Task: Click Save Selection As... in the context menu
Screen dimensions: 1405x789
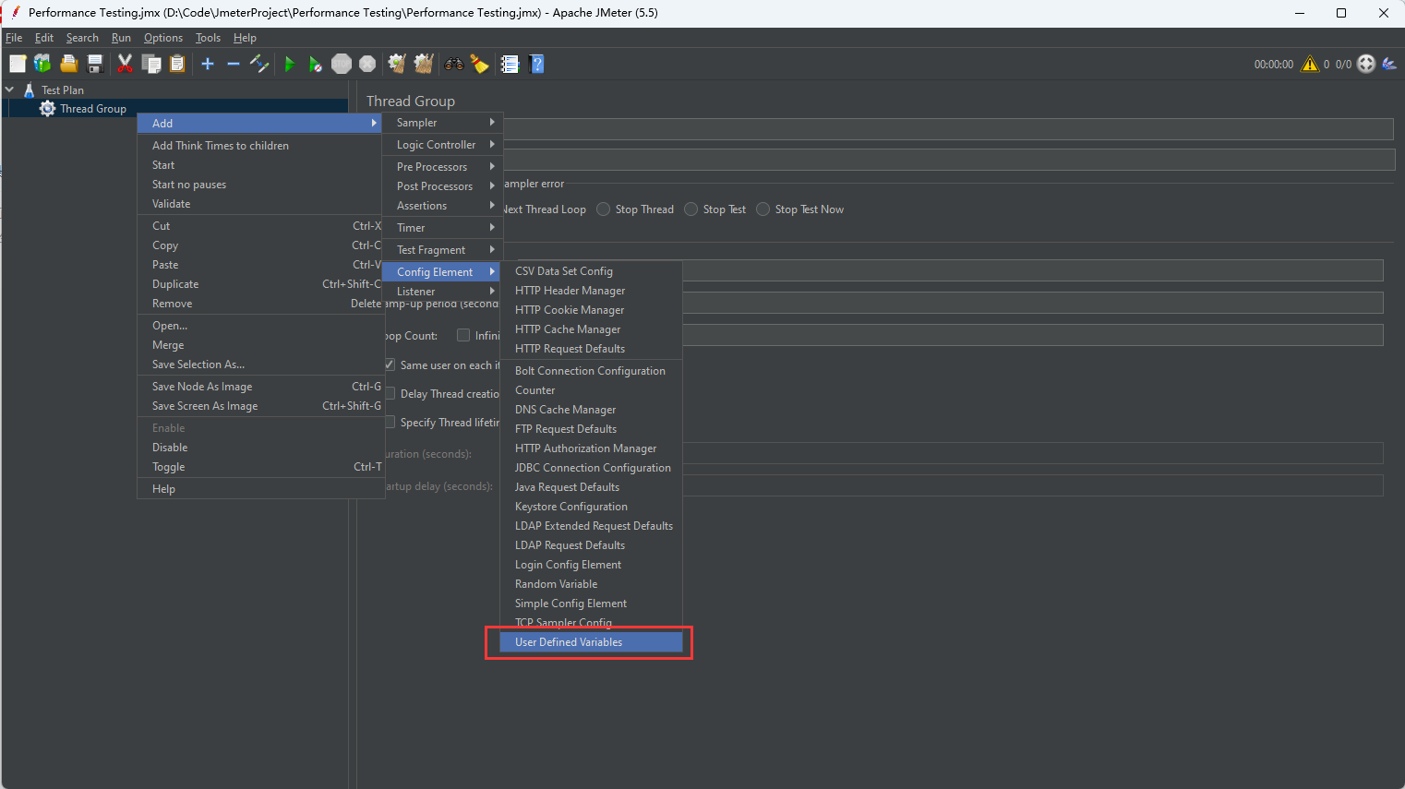Action: tap(260, 365)
